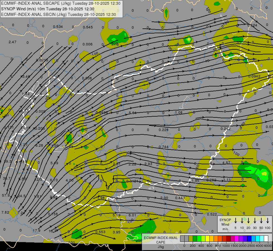Click the SBCAPE title line in header

pos(61,3)
